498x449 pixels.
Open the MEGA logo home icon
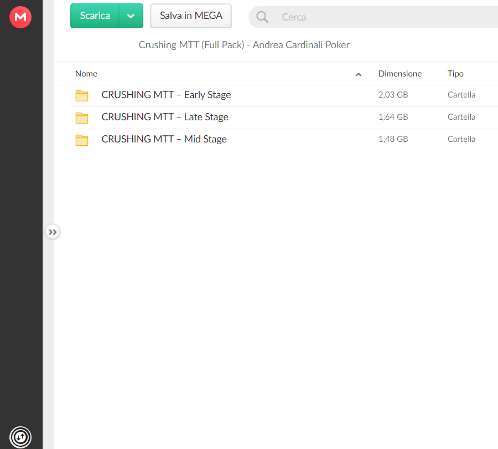point(20,17)
